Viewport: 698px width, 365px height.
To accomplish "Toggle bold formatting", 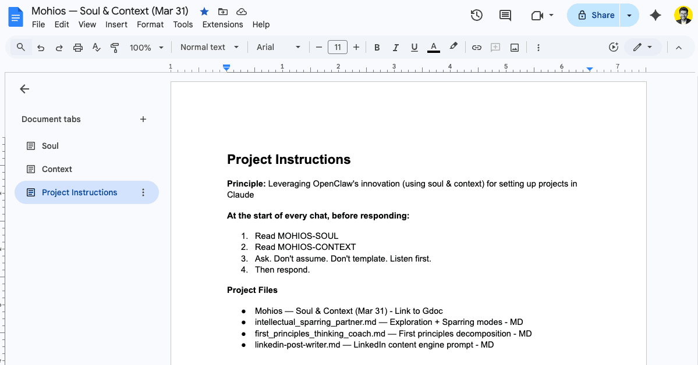I will 377,47.
